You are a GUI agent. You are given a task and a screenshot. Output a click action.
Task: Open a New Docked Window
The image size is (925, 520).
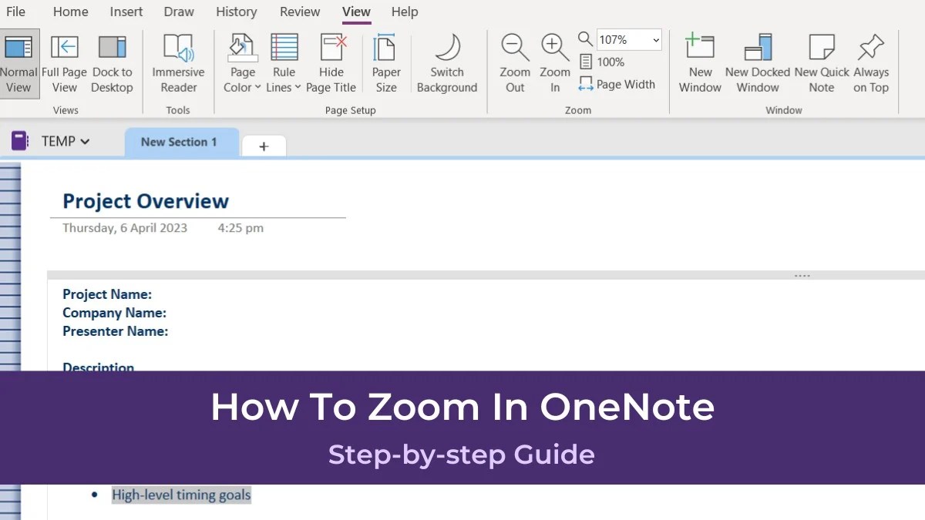(756, 62)
